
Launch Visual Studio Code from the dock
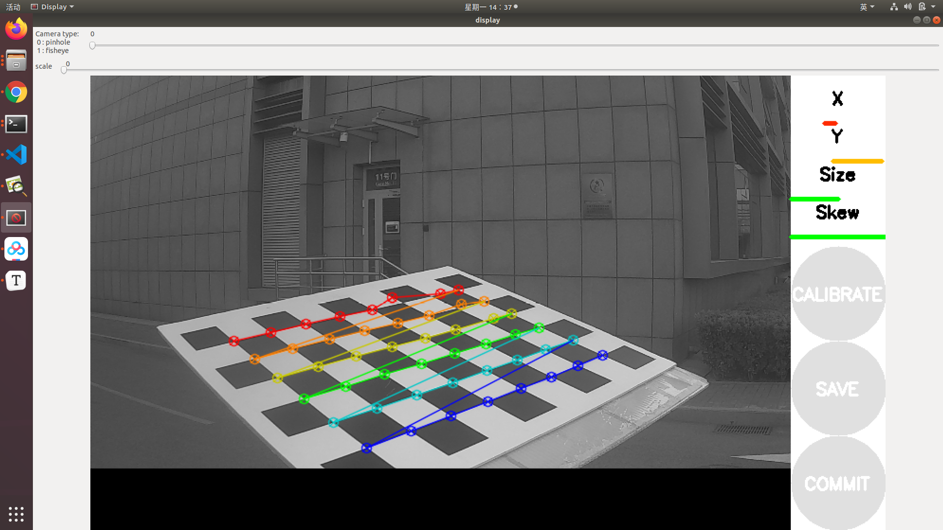16,154
